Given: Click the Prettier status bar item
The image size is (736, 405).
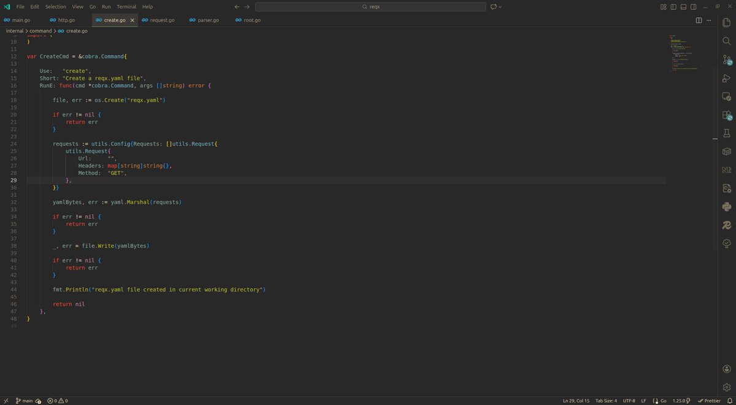Looking at the screenshot, I should coord(708,401).
